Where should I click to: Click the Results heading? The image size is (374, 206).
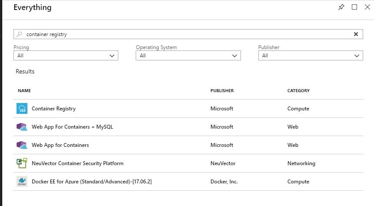pos(25,71)
